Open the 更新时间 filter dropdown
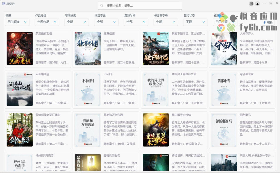Viewport: 280px width, 173px height. (x=136, y=22)
